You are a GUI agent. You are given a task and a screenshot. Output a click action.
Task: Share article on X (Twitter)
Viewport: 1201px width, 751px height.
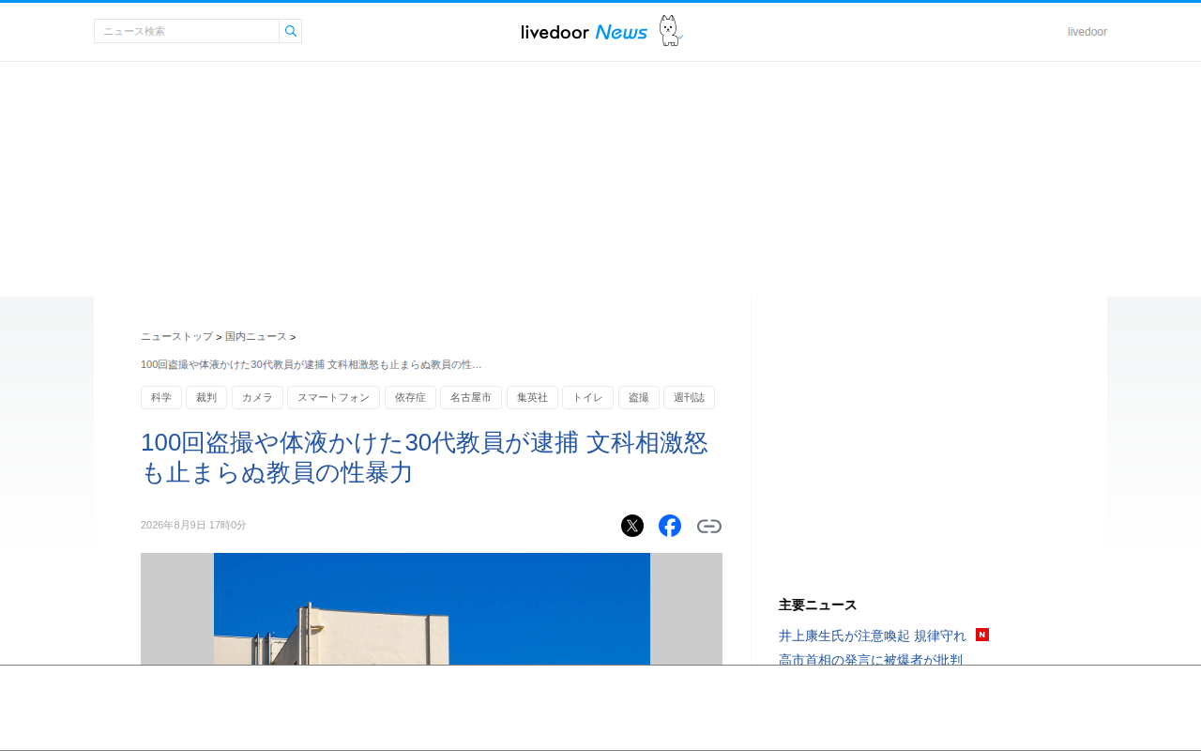(632, 526)
